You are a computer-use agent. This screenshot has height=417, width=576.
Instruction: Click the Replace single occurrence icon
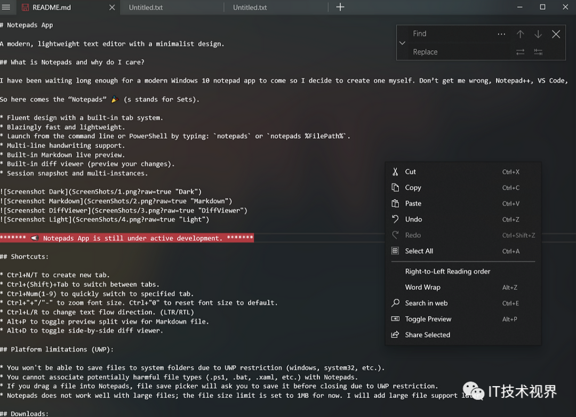coord(520,52)
